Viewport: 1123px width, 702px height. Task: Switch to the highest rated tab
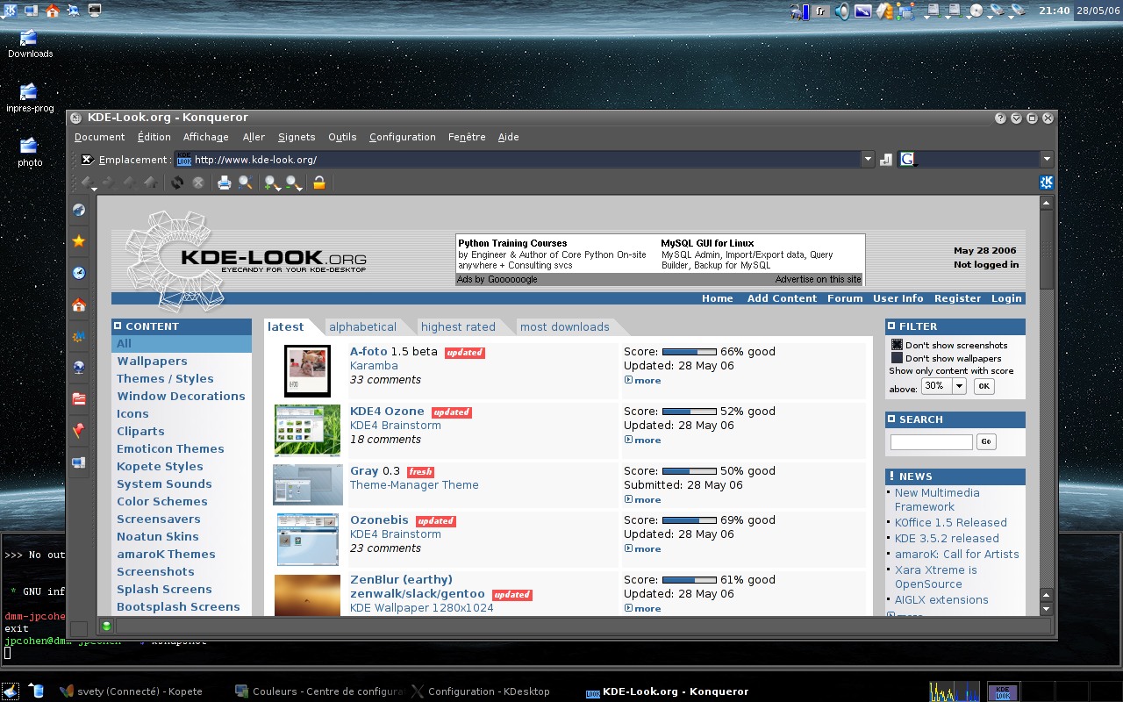coord(458,326)
